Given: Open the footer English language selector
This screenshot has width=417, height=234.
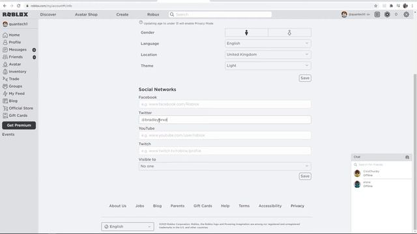Looking at the screenshot, I should click(128, 227).
